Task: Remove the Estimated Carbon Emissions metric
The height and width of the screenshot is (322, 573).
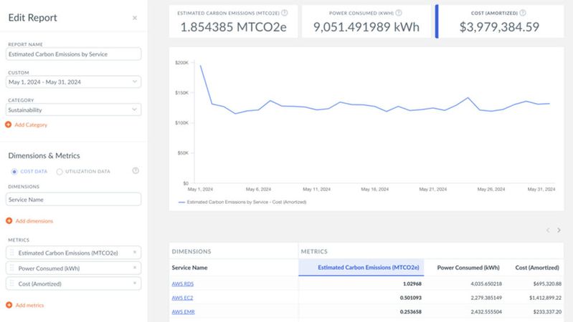Action: coord(134,253)
